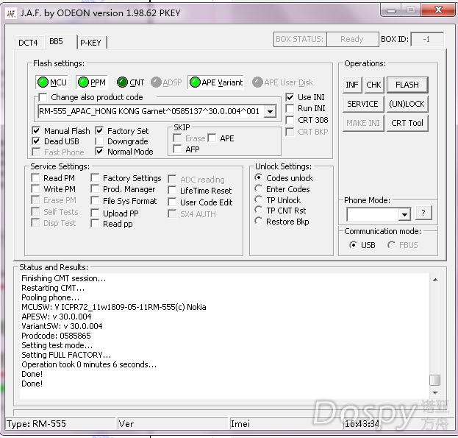Select the Restore Bkp radio option
The width and height of the screenshot is (458, 438).
pos(258,222)
